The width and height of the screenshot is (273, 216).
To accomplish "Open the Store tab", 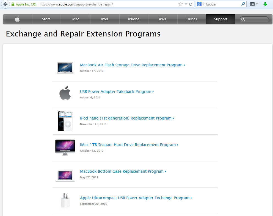I will (x=46, y=19).
